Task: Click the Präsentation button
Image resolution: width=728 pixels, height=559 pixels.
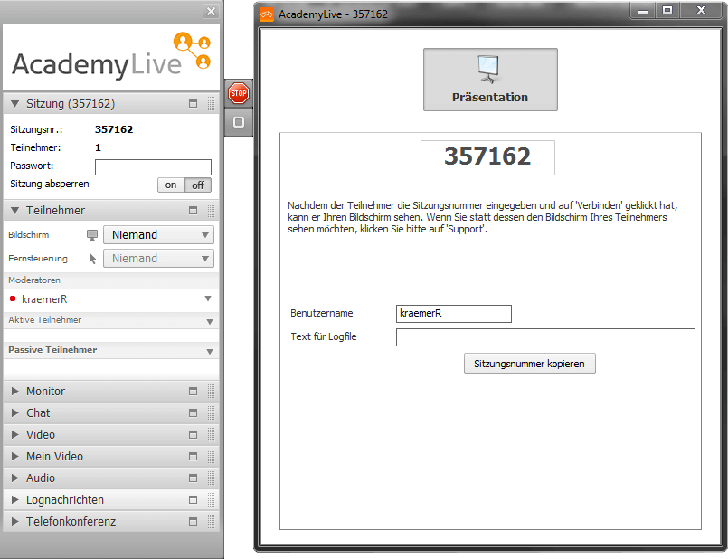Action: click(490, 80)
